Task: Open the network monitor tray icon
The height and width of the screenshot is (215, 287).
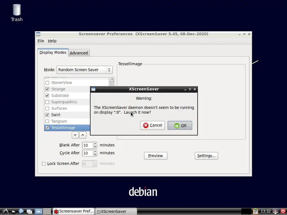Action: tap(275, 211)
